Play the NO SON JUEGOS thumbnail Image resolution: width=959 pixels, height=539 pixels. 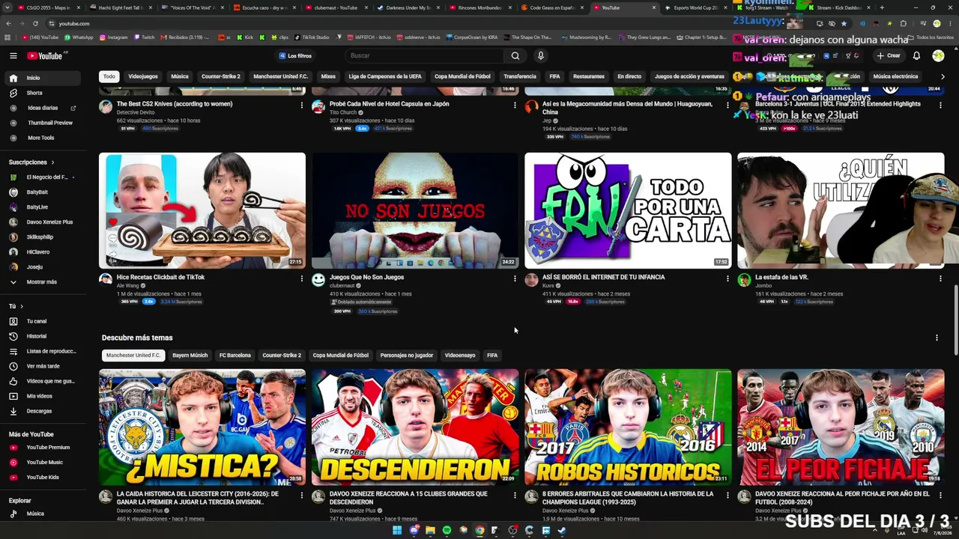click(x=415, y=210)
